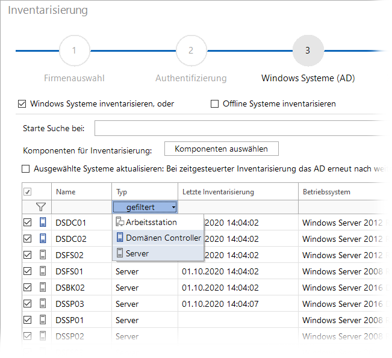
Task: Sort by the Typ column header
Action: [145, 192]
